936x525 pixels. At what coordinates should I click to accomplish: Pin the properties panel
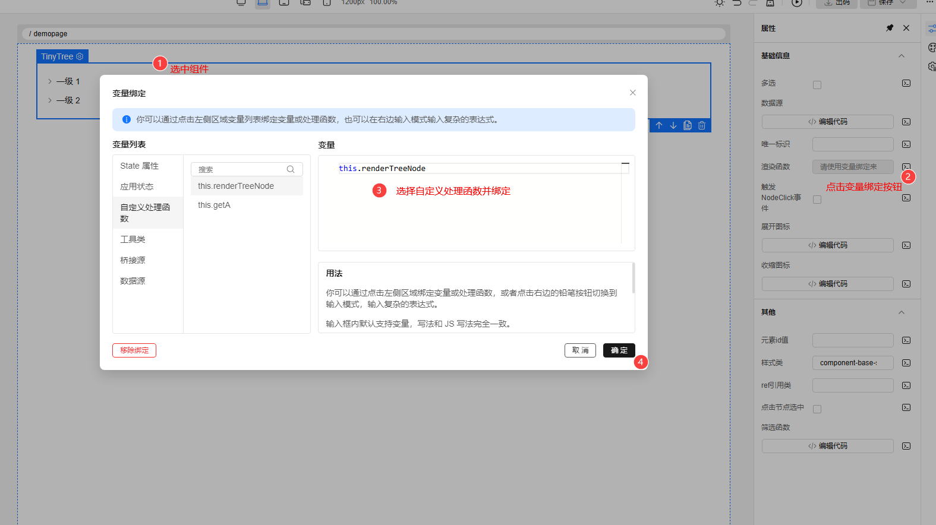click(890, 28)
